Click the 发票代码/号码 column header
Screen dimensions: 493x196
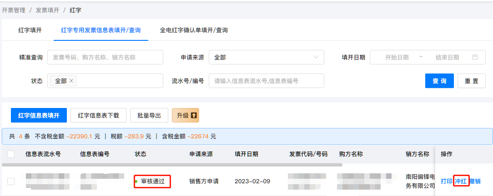point(308,154)
